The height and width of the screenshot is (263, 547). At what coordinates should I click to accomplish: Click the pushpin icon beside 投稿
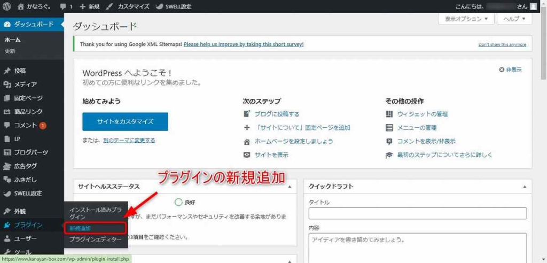pos(6,71)
